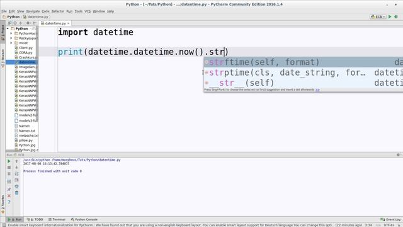The height and width of the screenshot is (227, 403).
Task: Select pillow.py in the project tree
Action: (x=24, y=140)
